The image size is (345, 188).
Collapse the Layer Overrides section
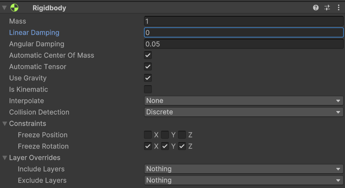[x=5, y=158]
